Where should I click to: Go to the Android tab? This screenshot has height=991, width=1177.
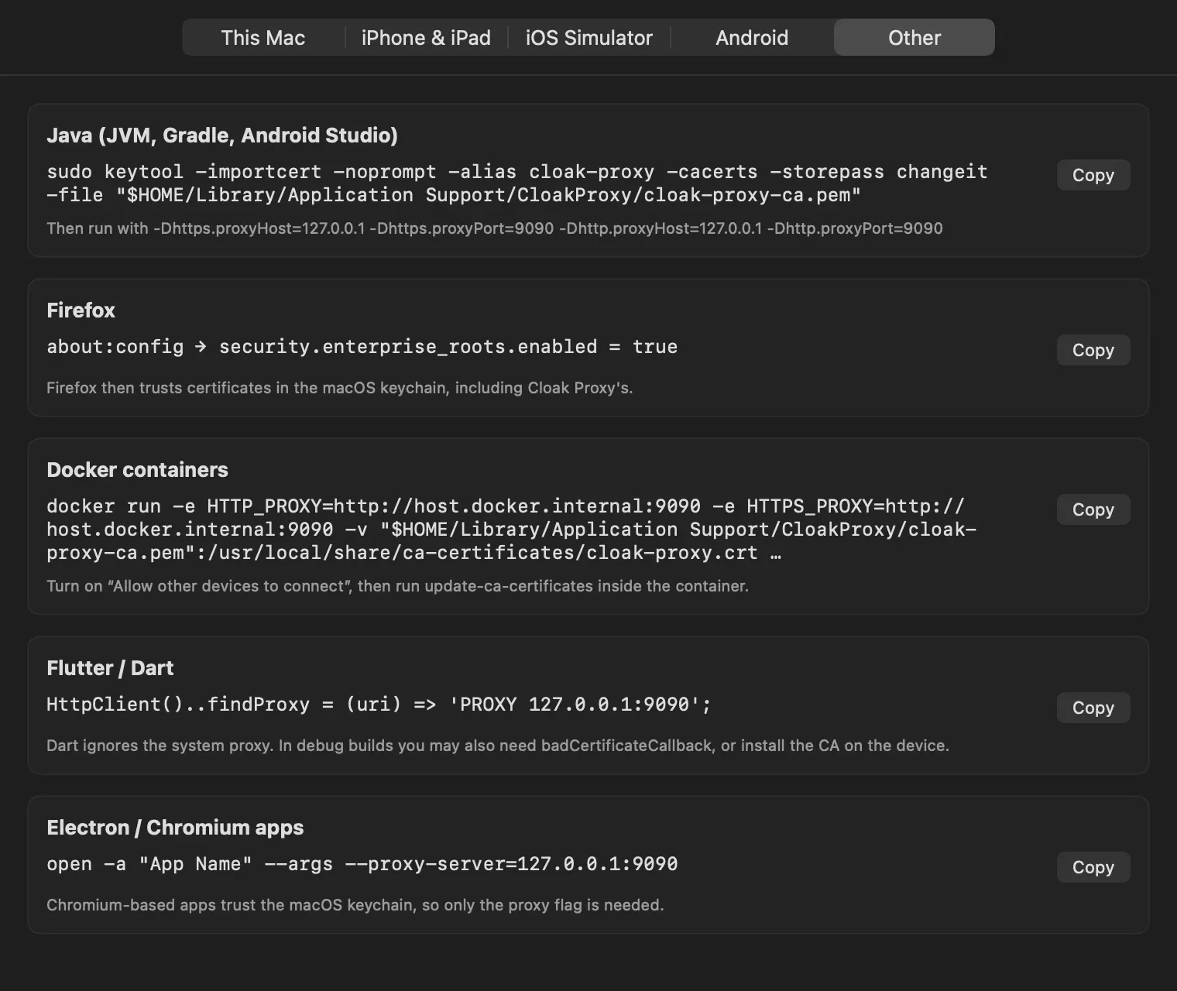point(752,37)
